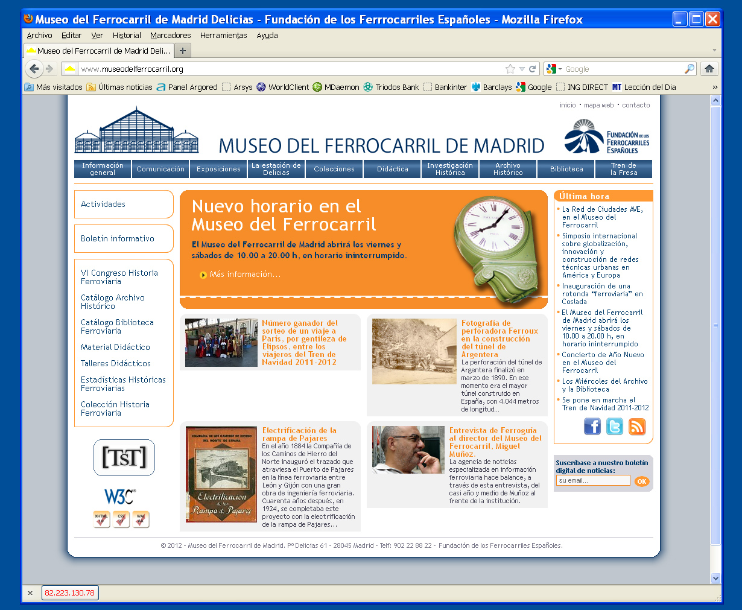The width and height of the screenshot is (742, 610).
Task: Click the mapa web link
Action: point(598,105)
